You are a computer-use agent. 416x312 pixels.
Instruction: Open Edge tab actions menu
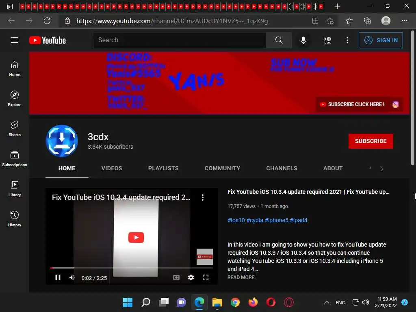[10, 6]
